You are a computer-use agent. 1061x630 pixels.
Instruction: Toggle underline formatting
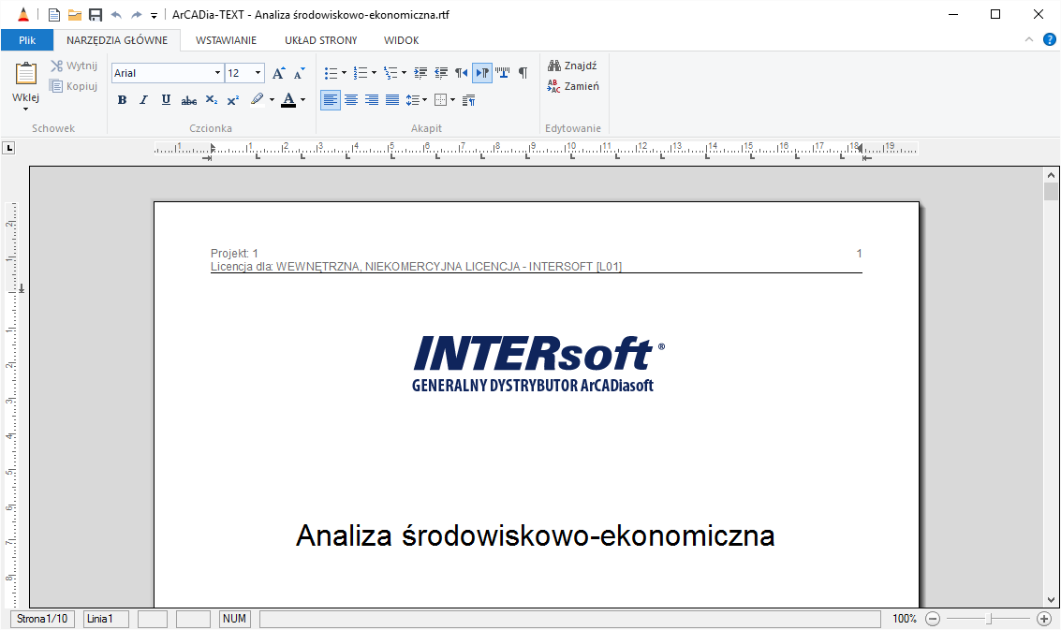point(166,100)
